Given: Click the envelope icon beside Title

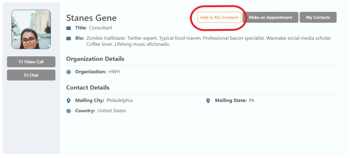Looking at the screenshot, I should click(x=68, y=28).
